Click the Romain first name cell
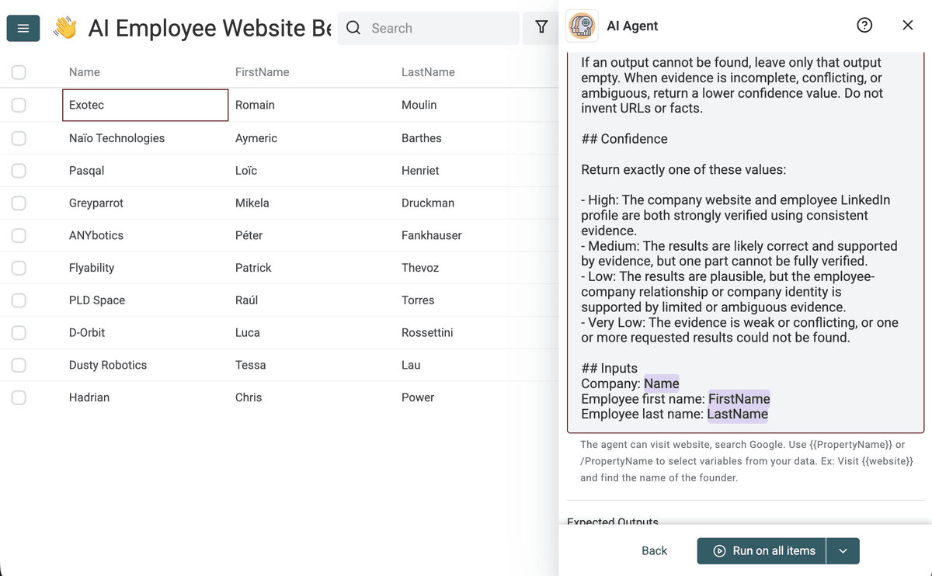The height and width of the screenshot is (576, 932). click(311, 106)
